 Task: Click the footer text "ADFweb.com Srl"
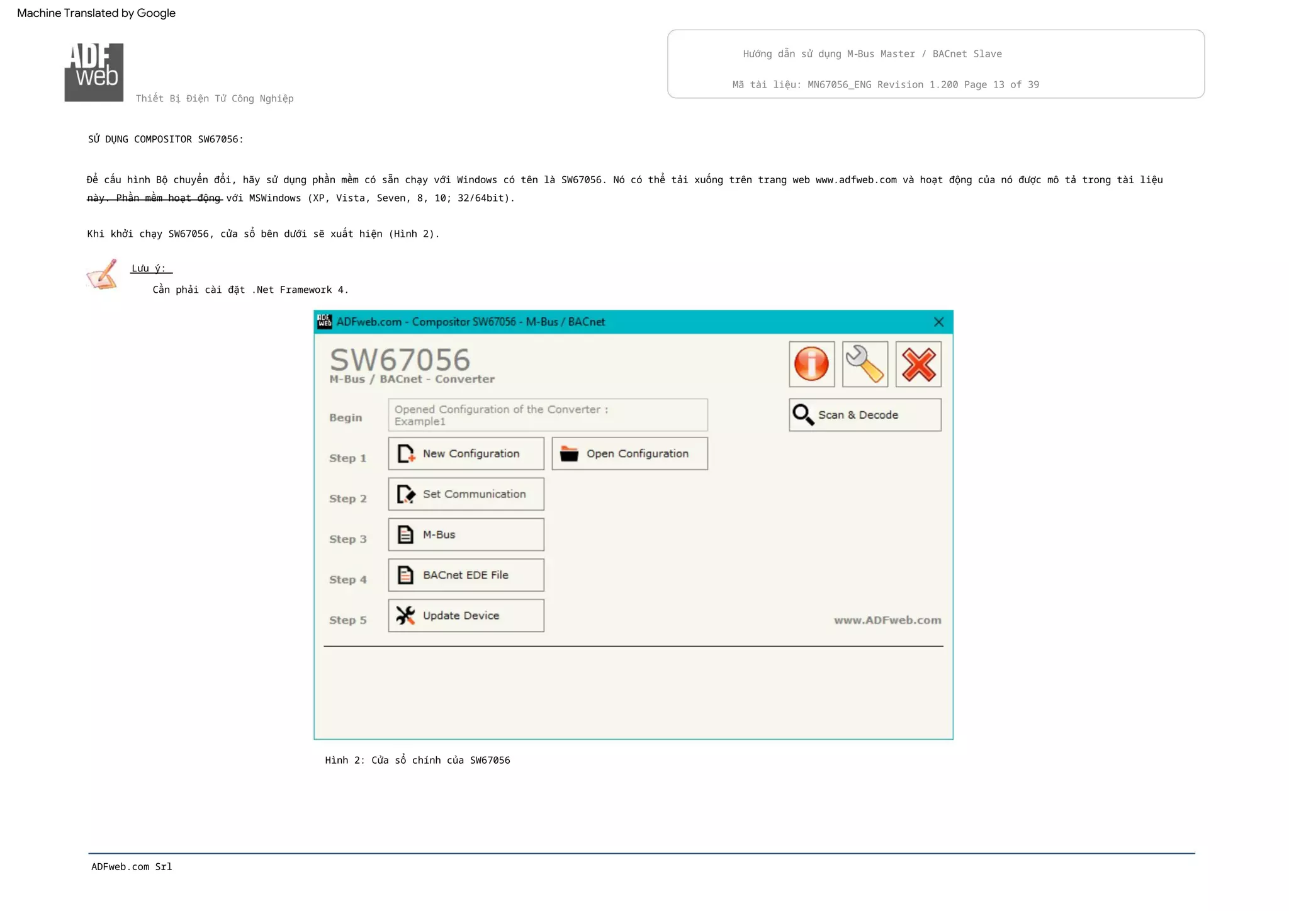(132, 867)
